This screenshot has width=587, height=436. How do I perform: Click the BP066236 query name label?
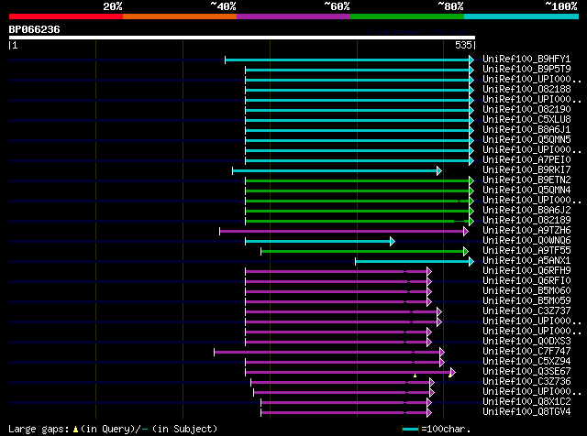(35, 29)
